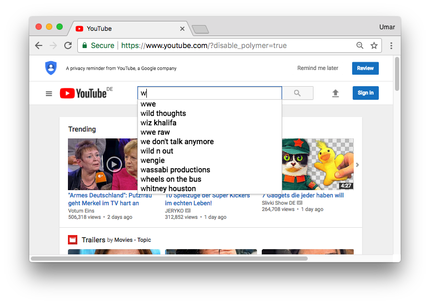The image size is (430, 304).
Task: Click the address bar URL
Action: click(204, 45)
